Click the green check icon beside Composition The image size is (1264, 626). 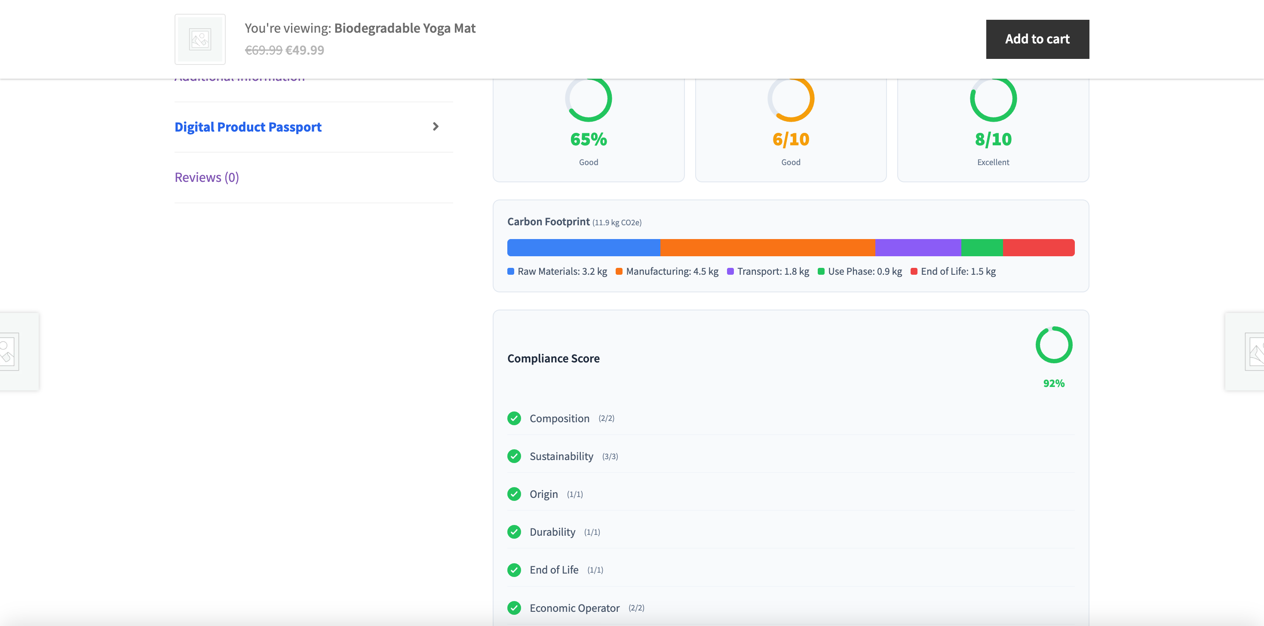click(514, 418)
